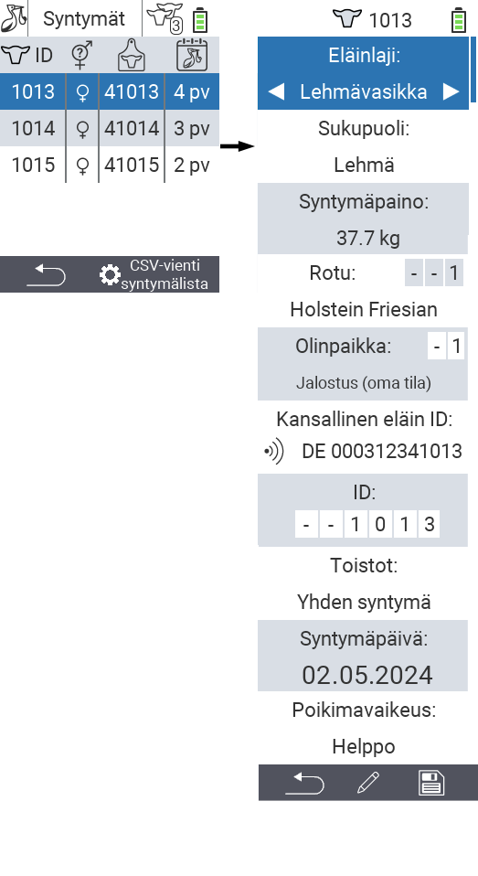Select the row for calf 1015
The height and width of the screenshot is (876, 478).
(110, 165)
